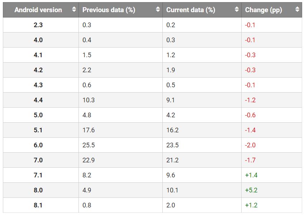Click the Android 6.0 version cell
This screenshot has width=305, height=216.
click(38, 145)
